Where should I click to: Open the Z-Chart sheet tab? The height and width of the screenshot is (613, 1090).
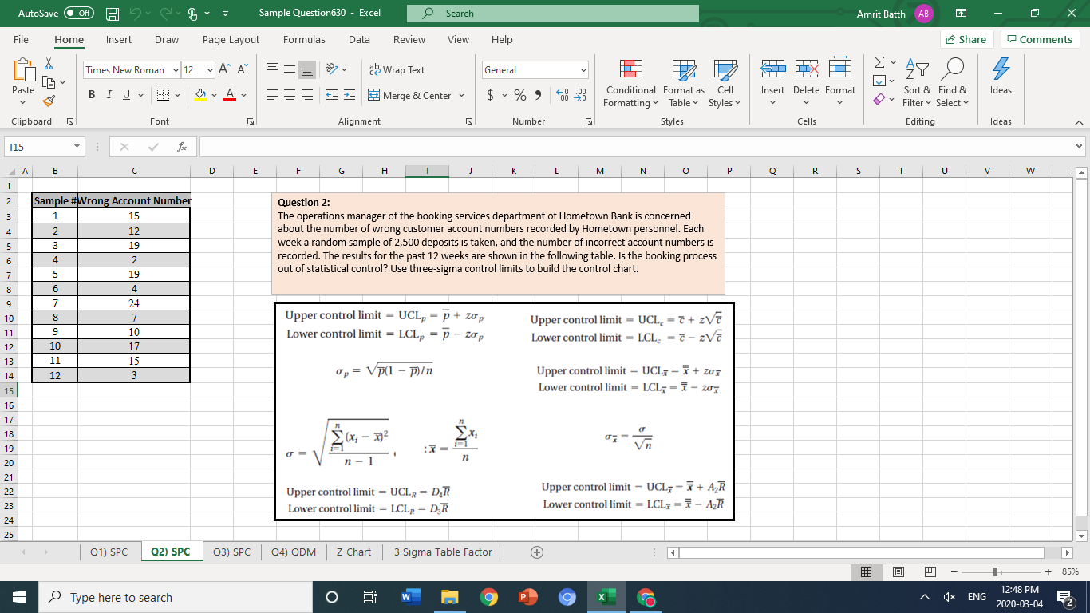pos(353,552)
